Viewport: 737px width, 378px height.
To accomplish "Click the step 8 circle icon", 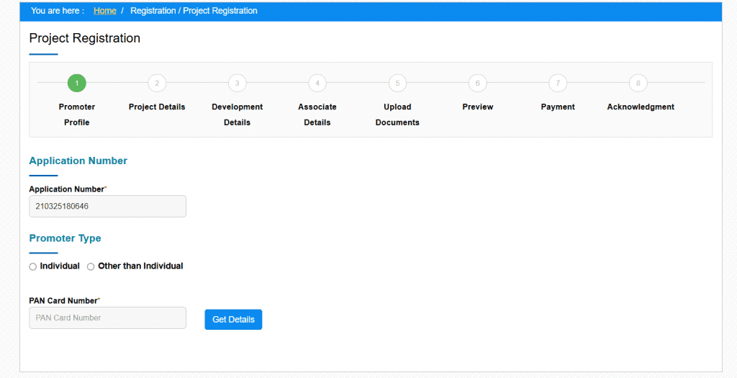I will 638,84.
